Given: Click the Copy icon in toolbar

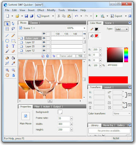Looking at the screenshot, I should click(64, 16).
